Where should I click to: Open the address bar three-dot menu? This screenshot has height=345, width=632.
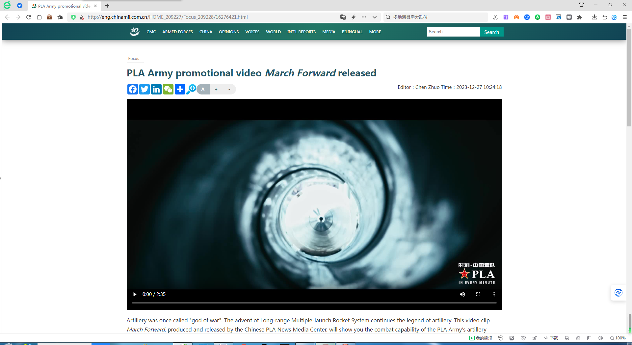(x=364, y=17)
